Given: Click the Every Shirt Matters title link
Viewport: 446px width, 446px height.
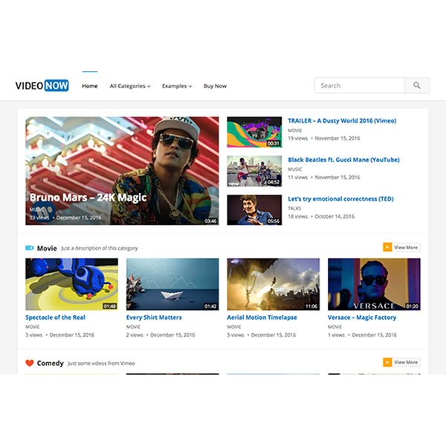Looking at the screenshot, I should [x=154, y=317].
